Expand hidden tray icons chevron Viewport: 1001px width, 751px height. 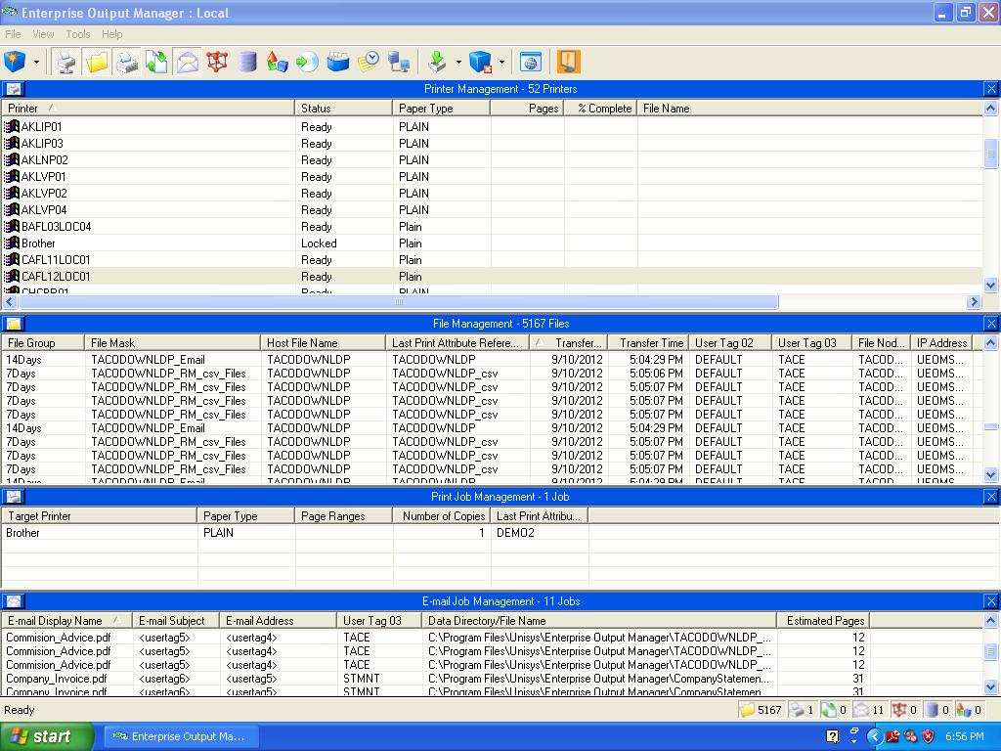click(875, 736)
